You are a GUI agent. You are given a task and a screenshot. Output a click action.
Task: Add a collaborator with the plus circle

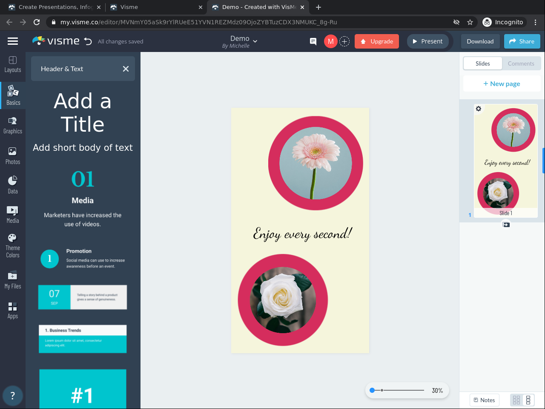click(344, 41)
